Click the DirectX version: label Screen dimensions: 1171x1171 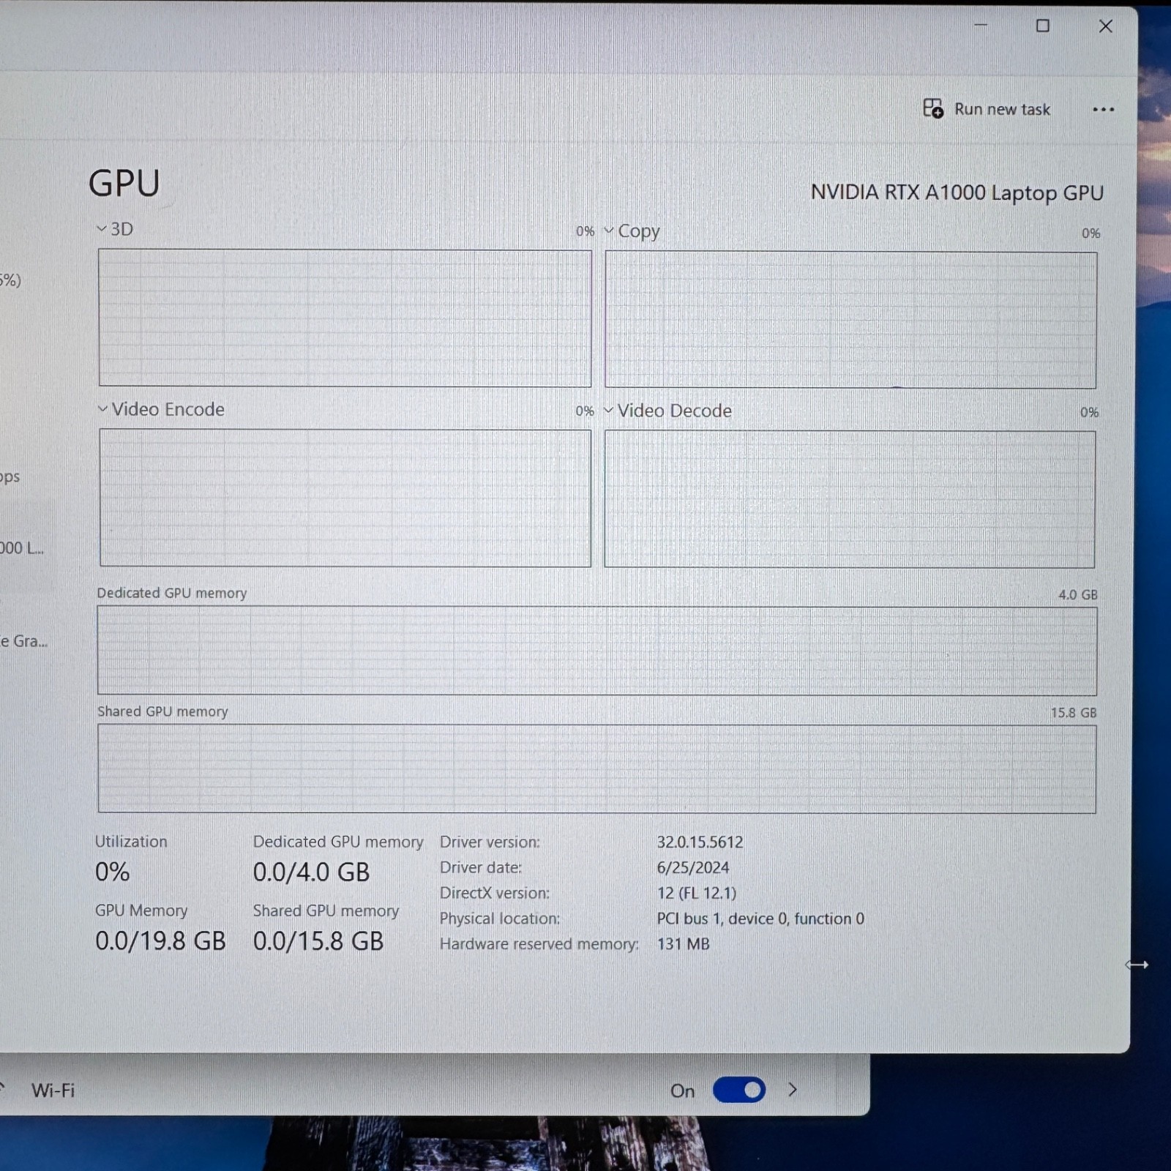[495, 893]
